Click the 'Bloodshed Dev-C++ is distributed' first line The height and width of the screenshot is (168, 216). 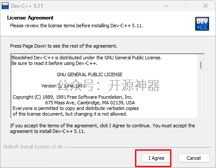tap(87, 58)
